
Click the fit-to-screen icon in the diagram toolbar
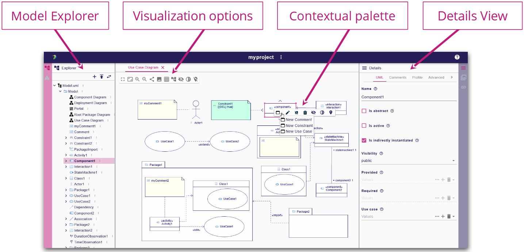123,79
